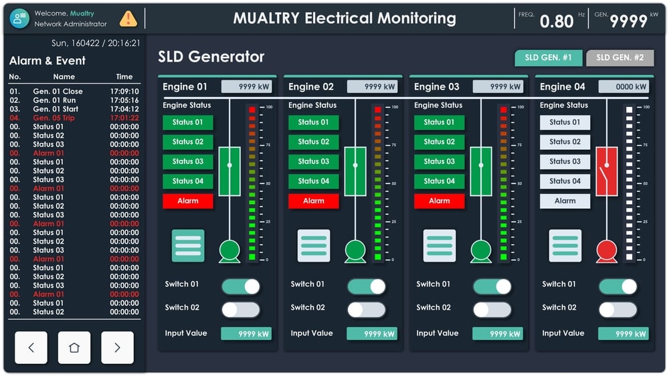Switch to the SLD GEN. #2 tab
Viewport: 669px width, 376px height.
coord(619,58)
